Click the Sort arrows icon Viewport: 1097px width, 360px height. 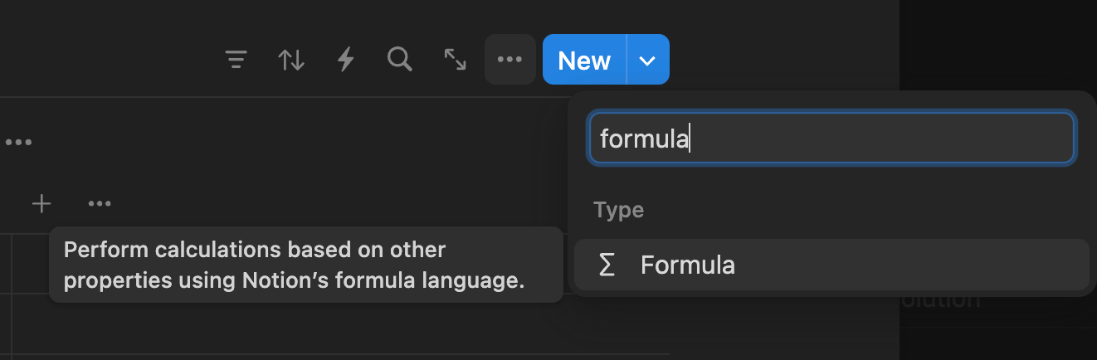[291, 60]
